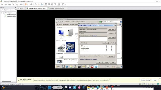Confirm OK in Select Users dialog
This screenshot has height=90, width=161.
click(105, 43)
